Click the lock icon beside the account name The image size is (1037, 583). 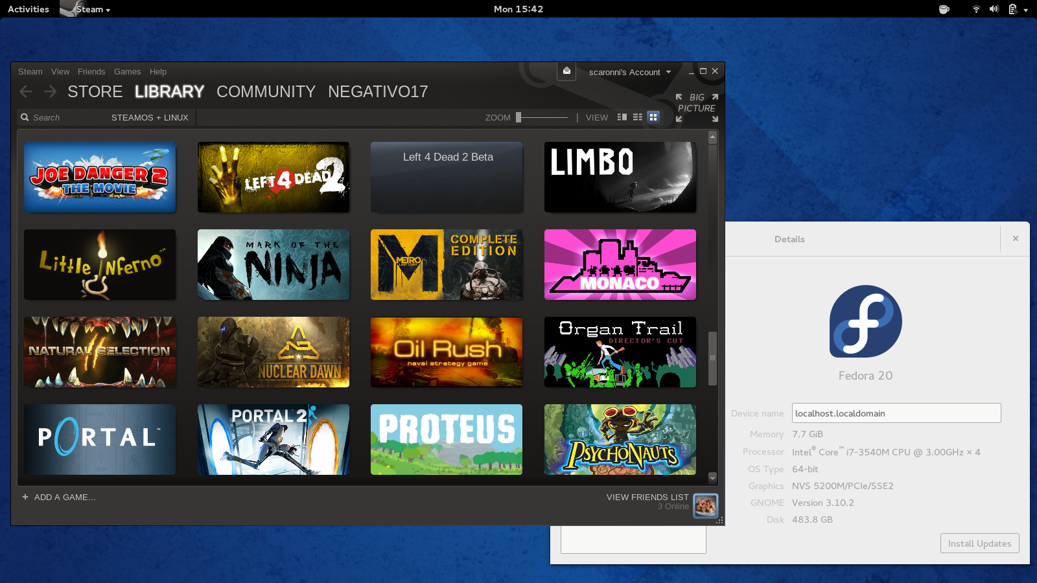566,71
